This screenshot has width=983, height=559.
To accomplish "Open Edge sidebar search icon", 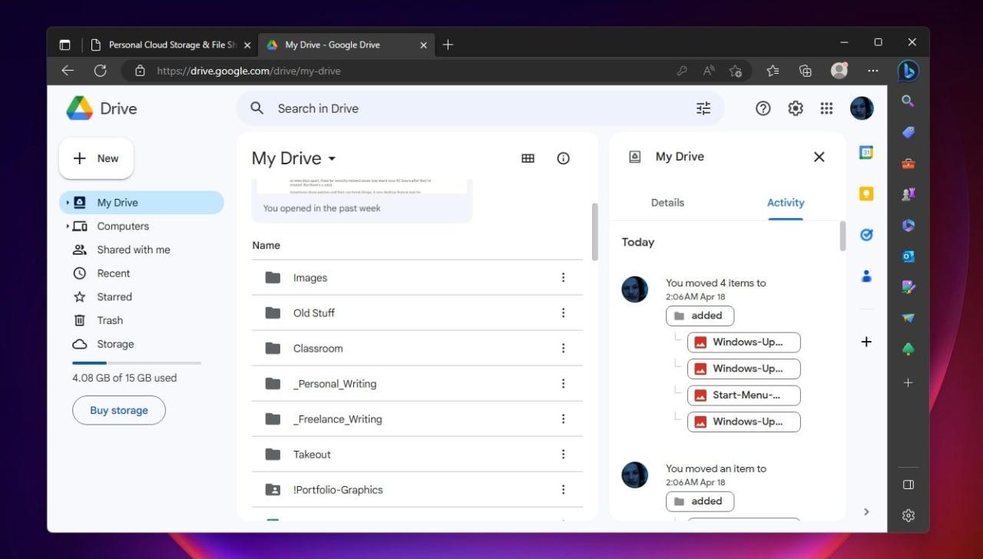I will tap(908, 101).
